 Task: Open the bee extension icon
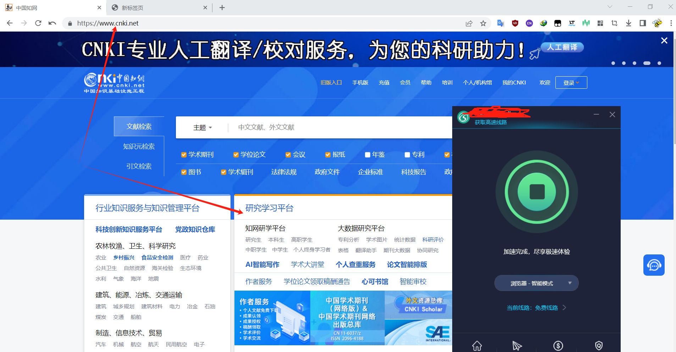[657, 23]
